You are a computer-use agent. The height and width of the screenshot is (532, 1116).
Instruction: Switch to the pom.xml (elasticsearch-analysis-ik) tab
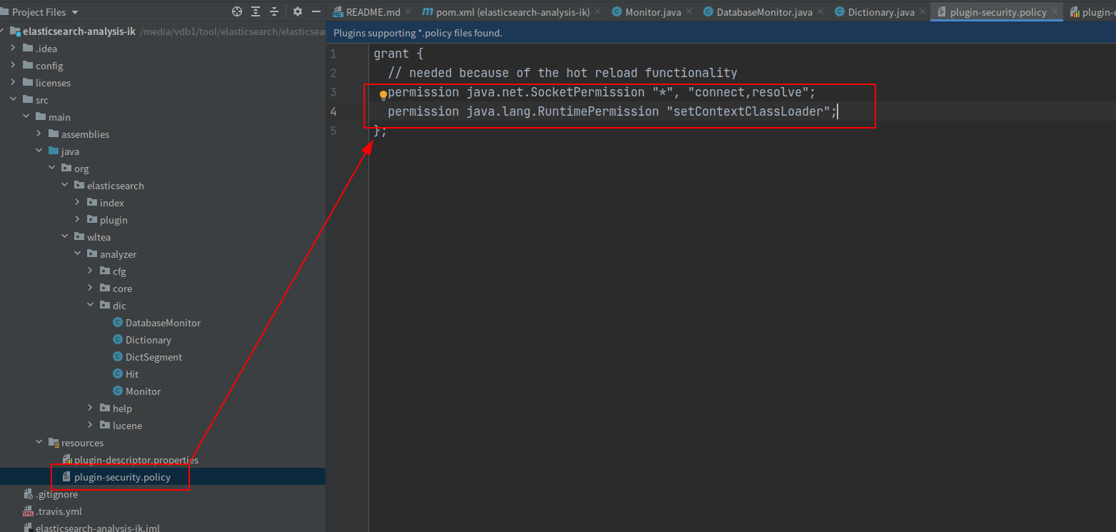pyautogui.click(x=513, y=12)
